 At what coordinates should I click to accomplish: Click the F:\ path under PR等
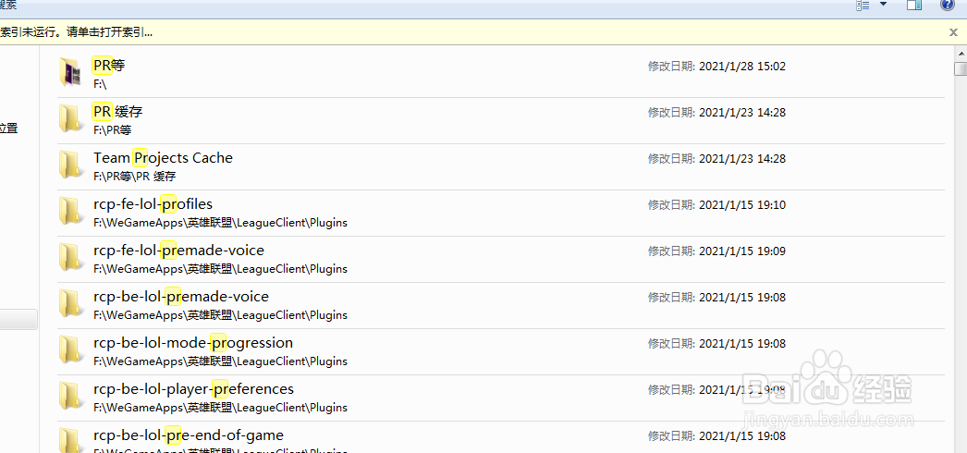101,84
